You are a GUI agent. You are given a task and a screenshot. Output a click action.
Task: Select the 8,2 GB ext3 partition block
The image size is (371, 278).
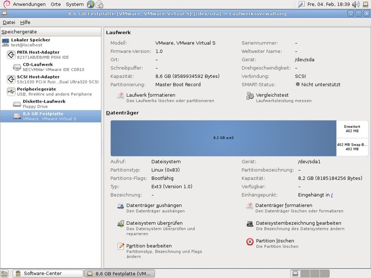tap(223, 138)
